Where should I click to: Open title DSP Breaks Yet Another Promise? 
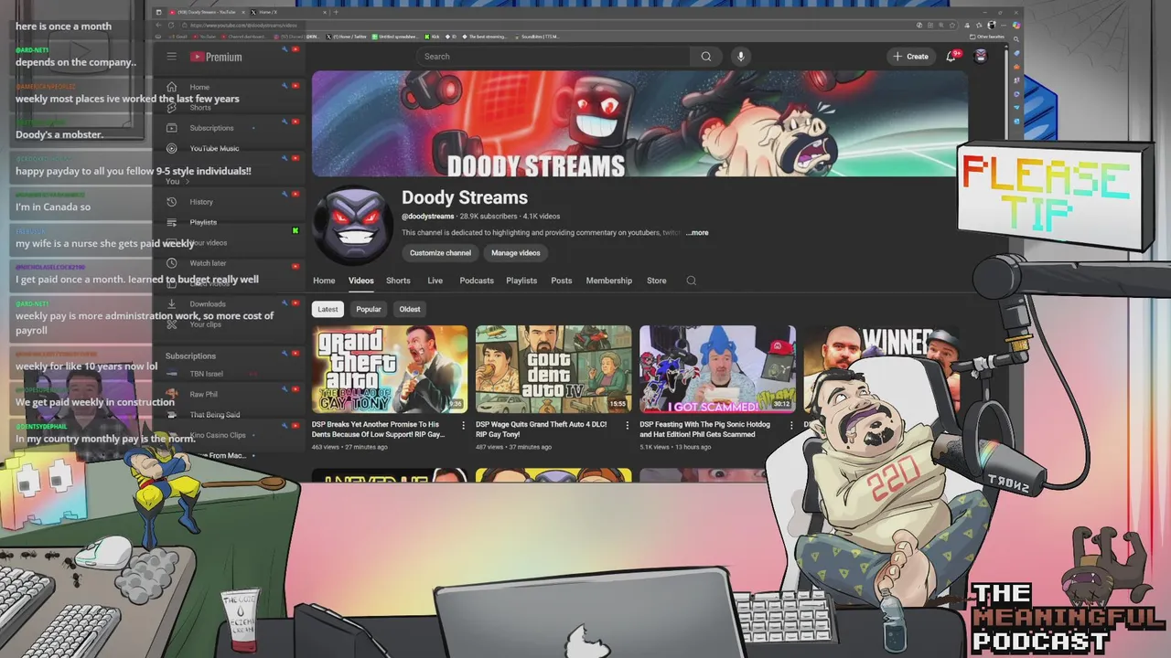point(379,430)
